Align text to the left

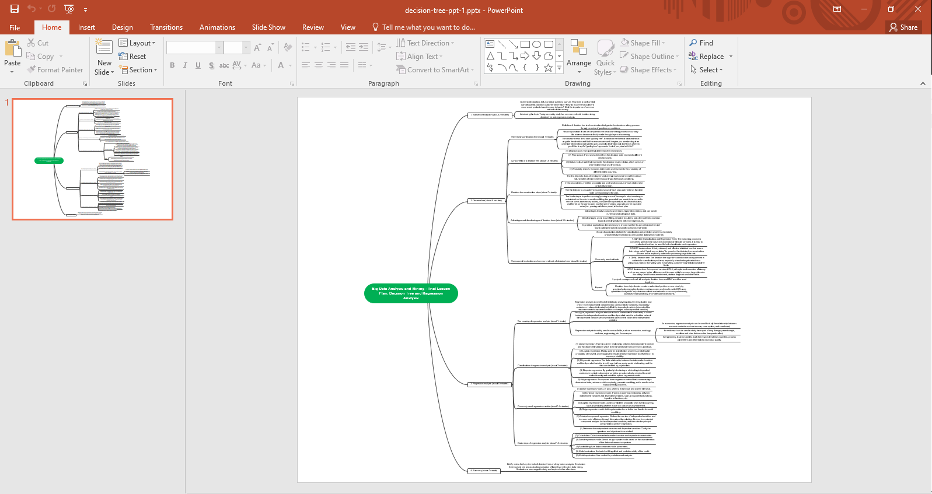[x=306, y=65]
